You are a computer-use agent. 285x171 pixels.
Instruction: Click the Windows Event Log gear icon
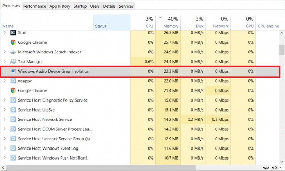[13, 148]
